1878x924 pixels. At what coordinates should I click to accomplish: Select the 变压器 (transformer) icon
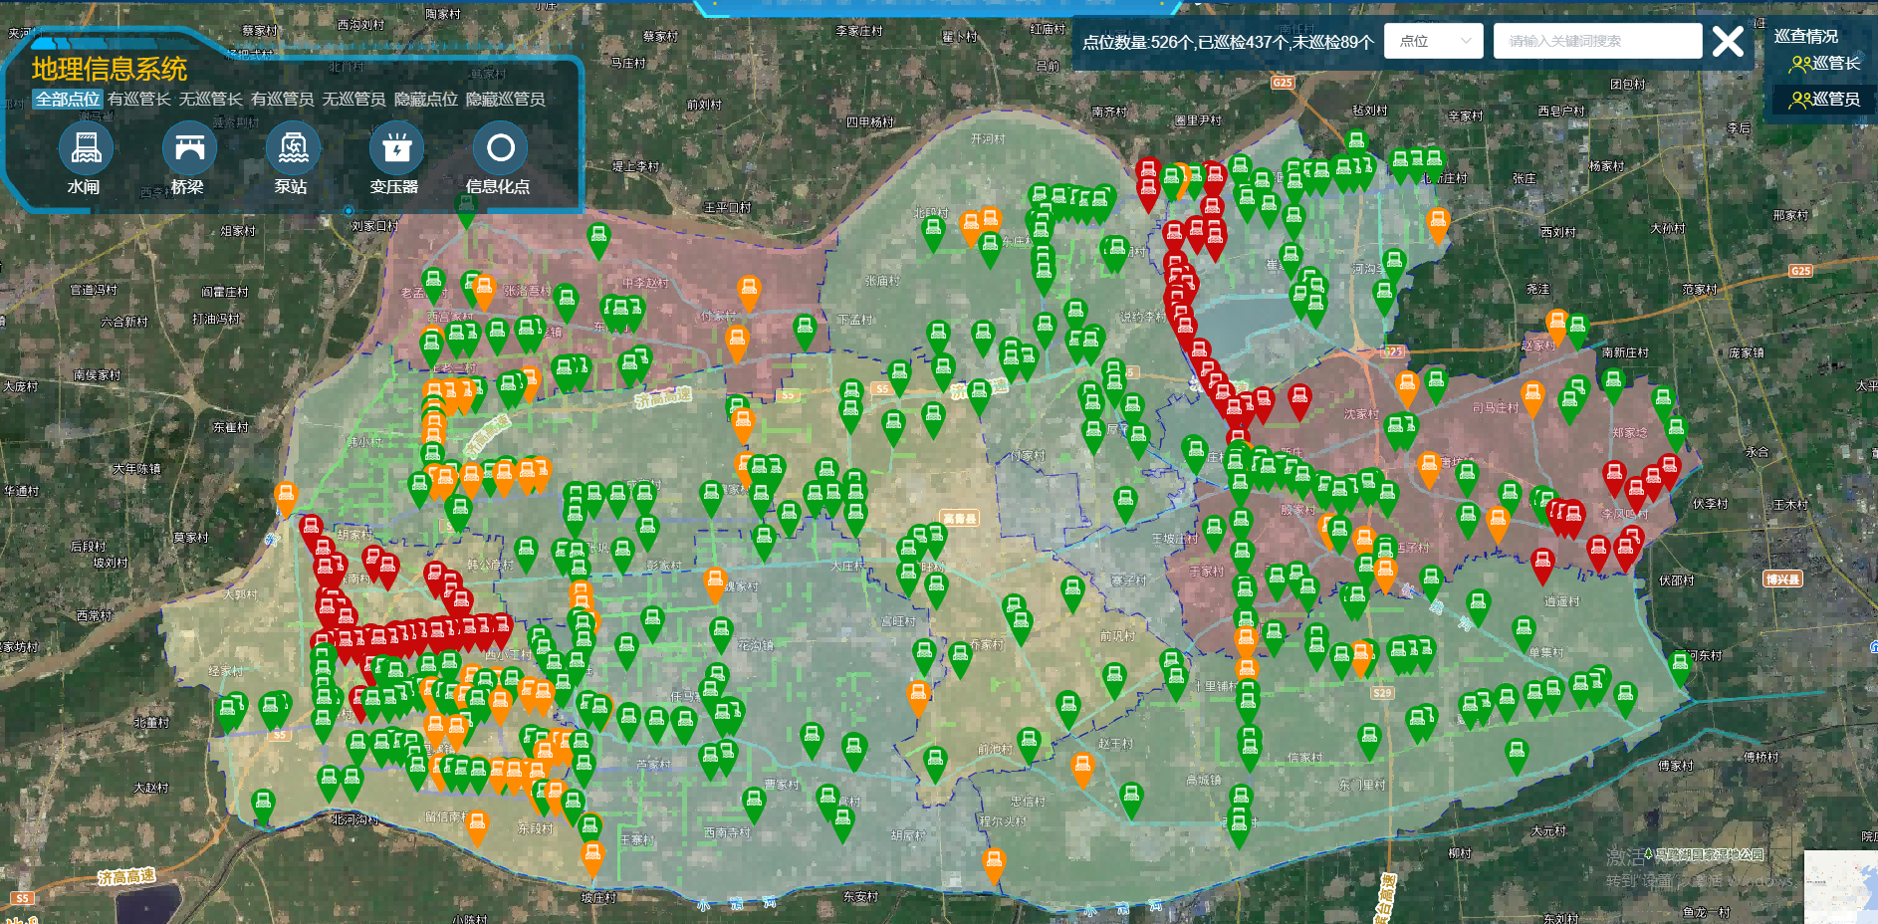[x=396, y=149]
